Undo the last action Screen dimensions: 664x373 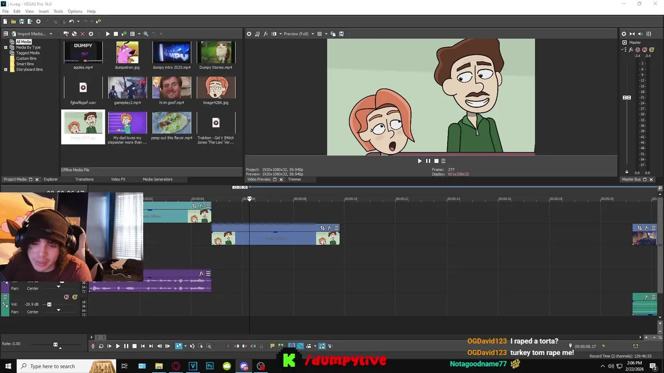click(x=72, y=21)
